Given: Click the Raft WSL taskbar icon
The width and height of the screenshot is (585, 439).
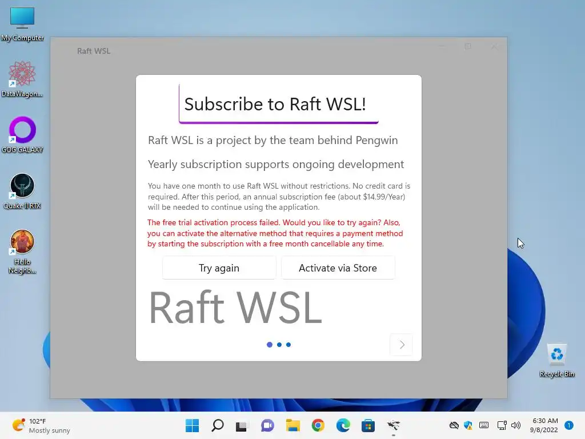Looking at the screenshot, I should tap(393, 425).
